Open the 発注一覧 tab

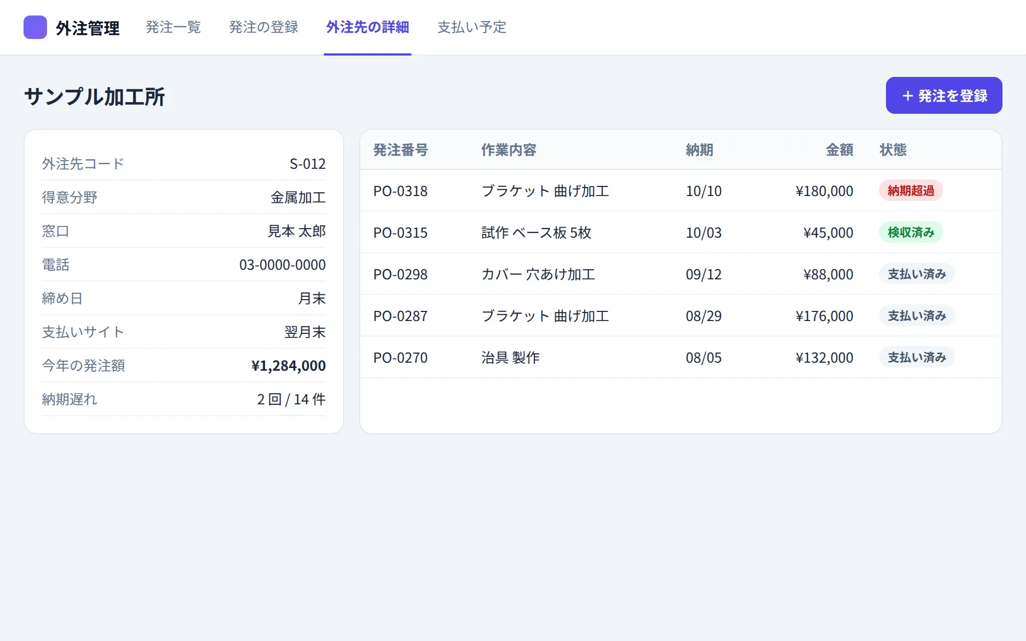pos(173,27)
